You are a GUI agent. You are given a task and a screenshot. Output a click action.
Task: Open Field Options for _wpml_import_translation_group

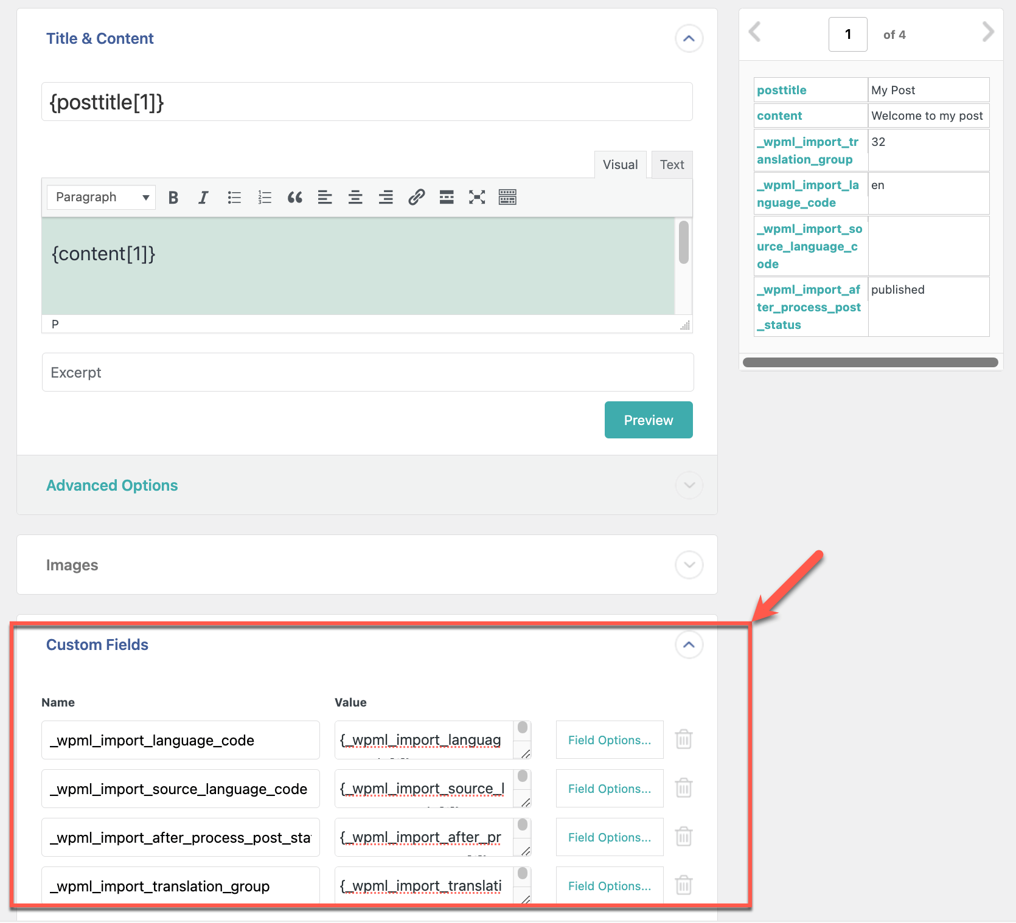[x=610, y=886]
